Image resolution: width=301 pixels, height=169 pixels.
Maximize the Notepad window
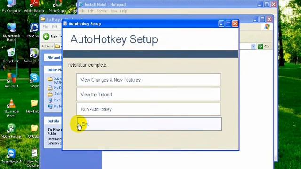point(267,4)
